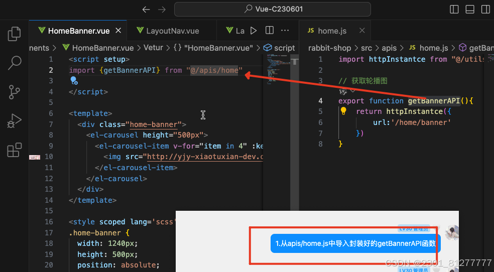Screen dimensions: 494x272
Task: Click the code lens icon above getBannerAPI
Action: pyautogui.click(x=343, y=91)
